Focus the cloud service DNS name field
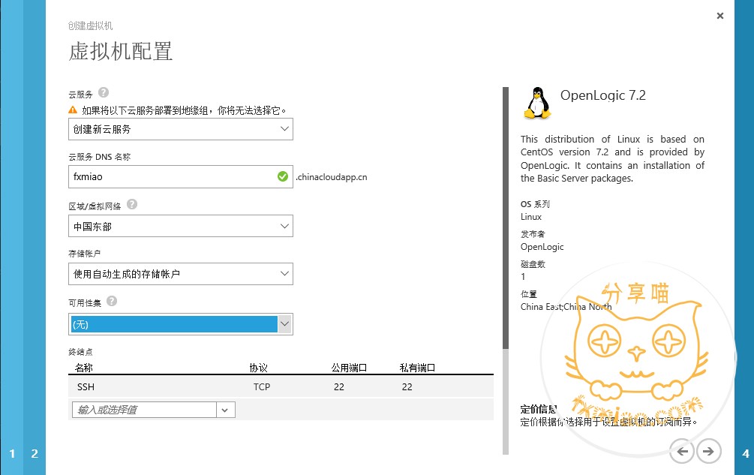Screen dimensions: 754x475 (181, 177)
